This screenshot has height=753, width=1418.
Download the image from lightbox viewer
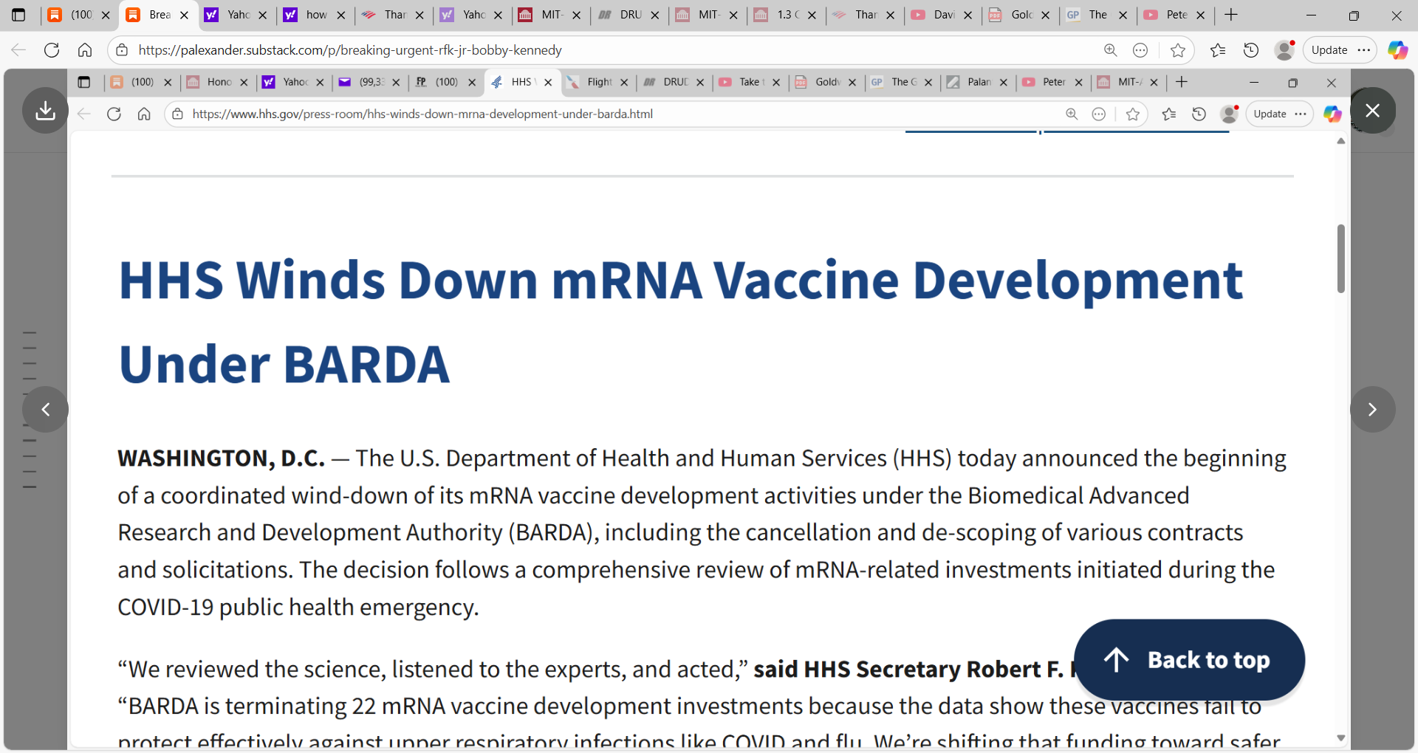tap(45, 111)
